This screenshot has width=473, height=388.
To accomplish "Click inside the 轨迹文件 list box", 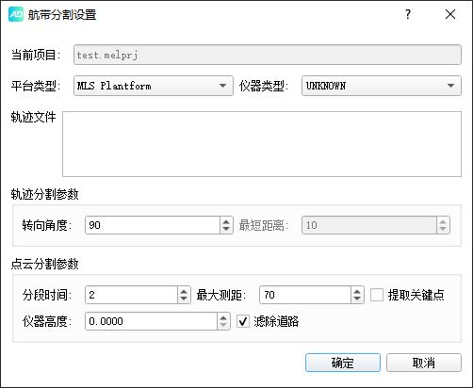I will (x=262, y=144).
